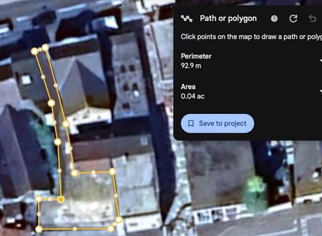Click the undo arrow icon

(x=312, y=19)
